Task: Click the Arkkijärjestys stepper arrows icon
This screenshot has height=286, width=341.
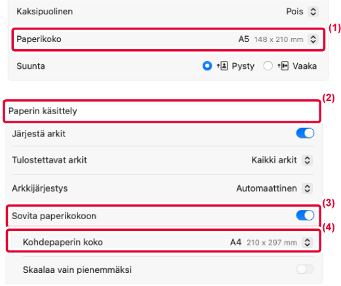Action: pos(307,188)
